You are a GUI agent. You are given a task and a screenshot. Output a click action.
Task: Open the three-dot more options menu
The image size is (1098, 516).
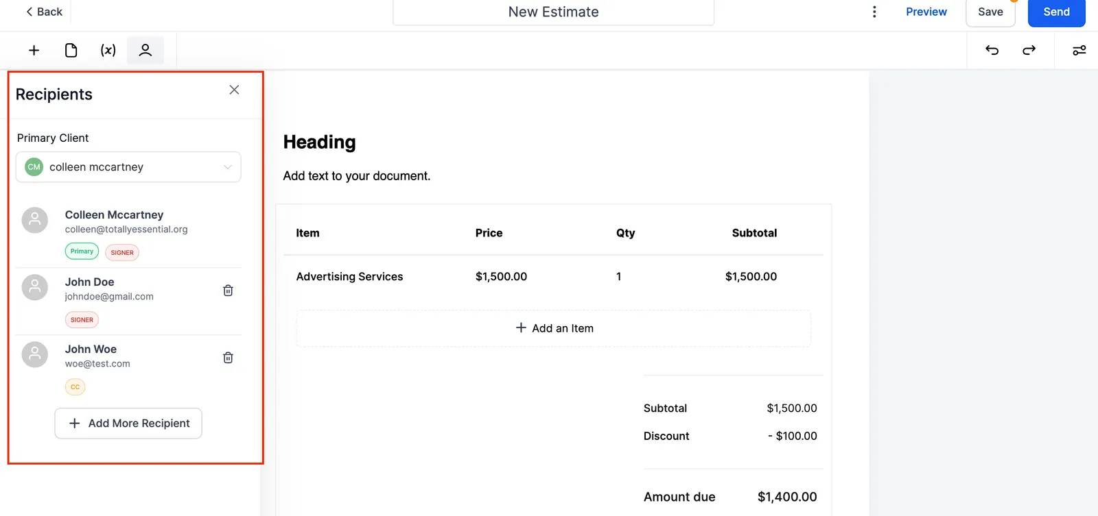click(874, 12)
